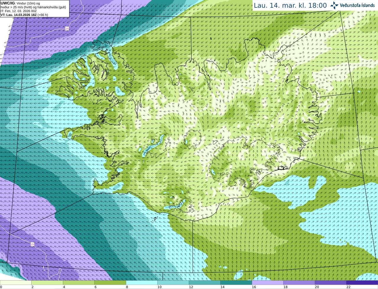This screenshot has width=378, height=289.
Task: Pick the 20–22 m/s violet swatch
Action: (331, 282)
